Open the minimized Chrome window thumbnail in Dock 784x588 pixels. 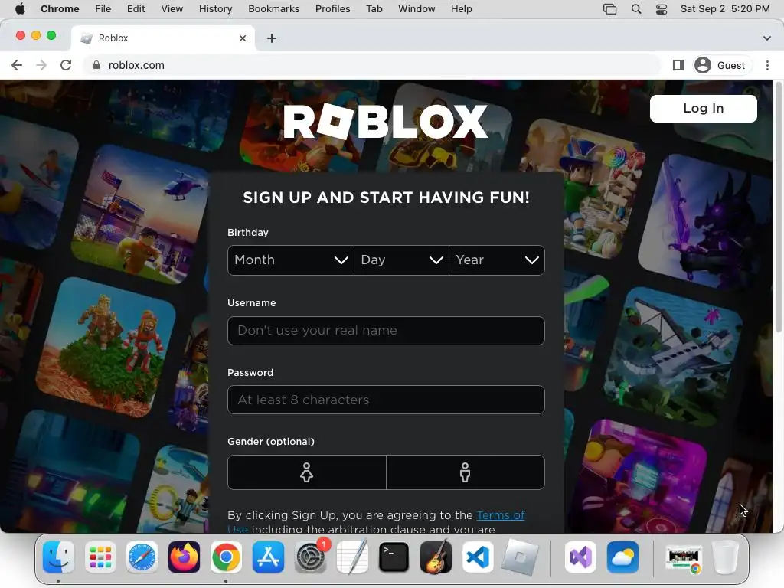(684, 558)
